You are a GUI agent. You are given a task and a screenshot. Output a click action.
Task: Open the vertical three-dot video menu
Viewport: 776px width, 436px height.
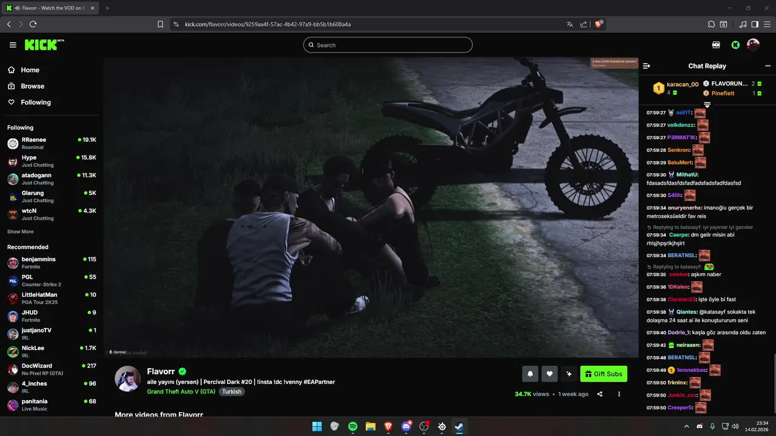[x=619, y=394]
